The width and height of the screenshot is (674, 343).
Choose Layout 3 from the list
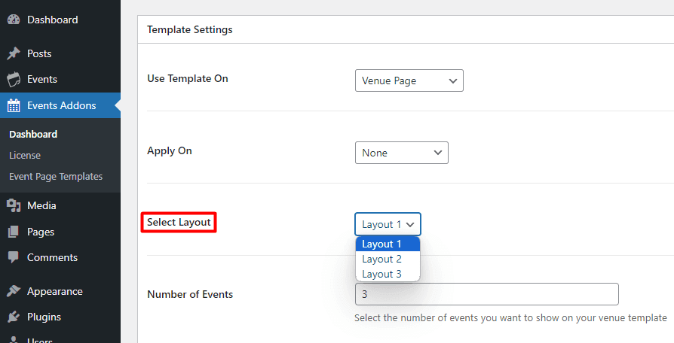click(x=382, y=274)
